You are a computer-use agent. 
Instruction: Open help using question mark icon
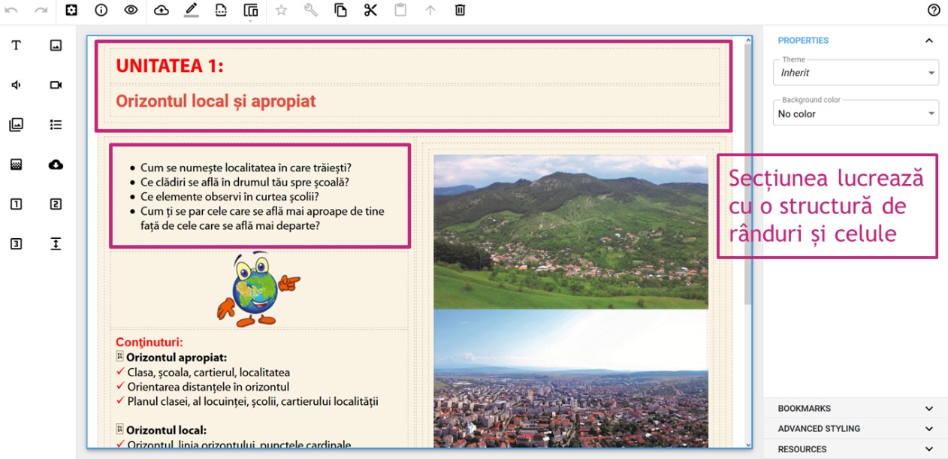pos(934,11)
